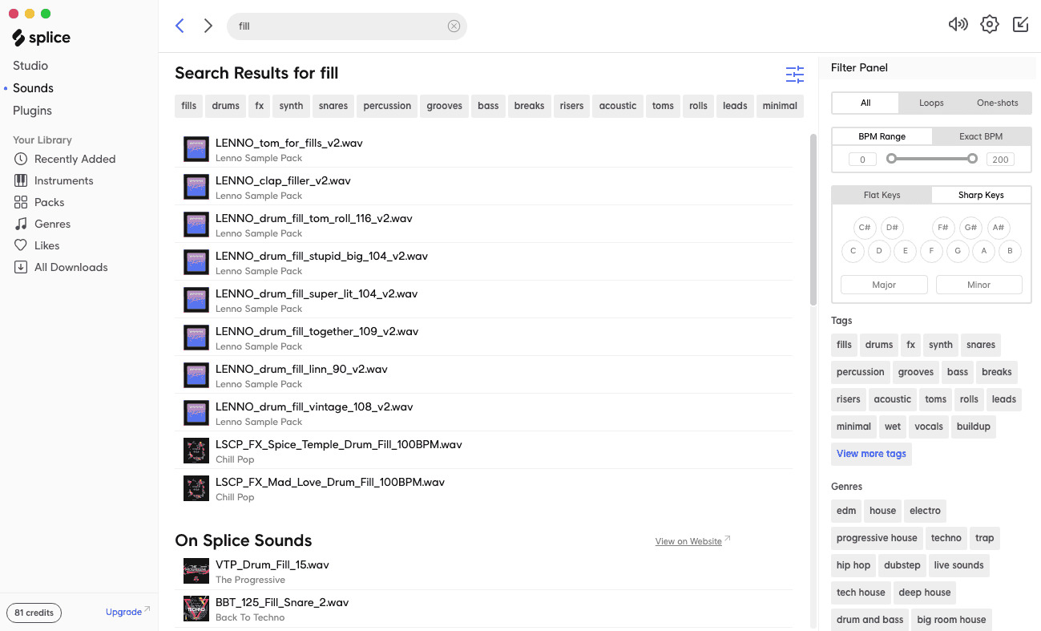Viewport: 1041px width, 631px height.
Task: Toggle the G# key filter
Action: coord(970,228)
